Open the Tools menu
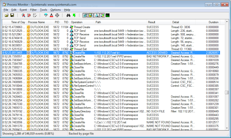The width and height of the screenshot is (231, 138). coord(43,10)
